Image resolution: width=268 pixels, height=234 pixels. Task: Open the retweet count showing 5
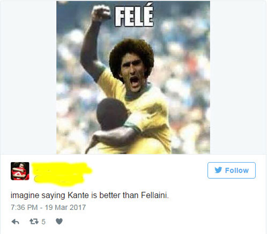pos(43,222)
